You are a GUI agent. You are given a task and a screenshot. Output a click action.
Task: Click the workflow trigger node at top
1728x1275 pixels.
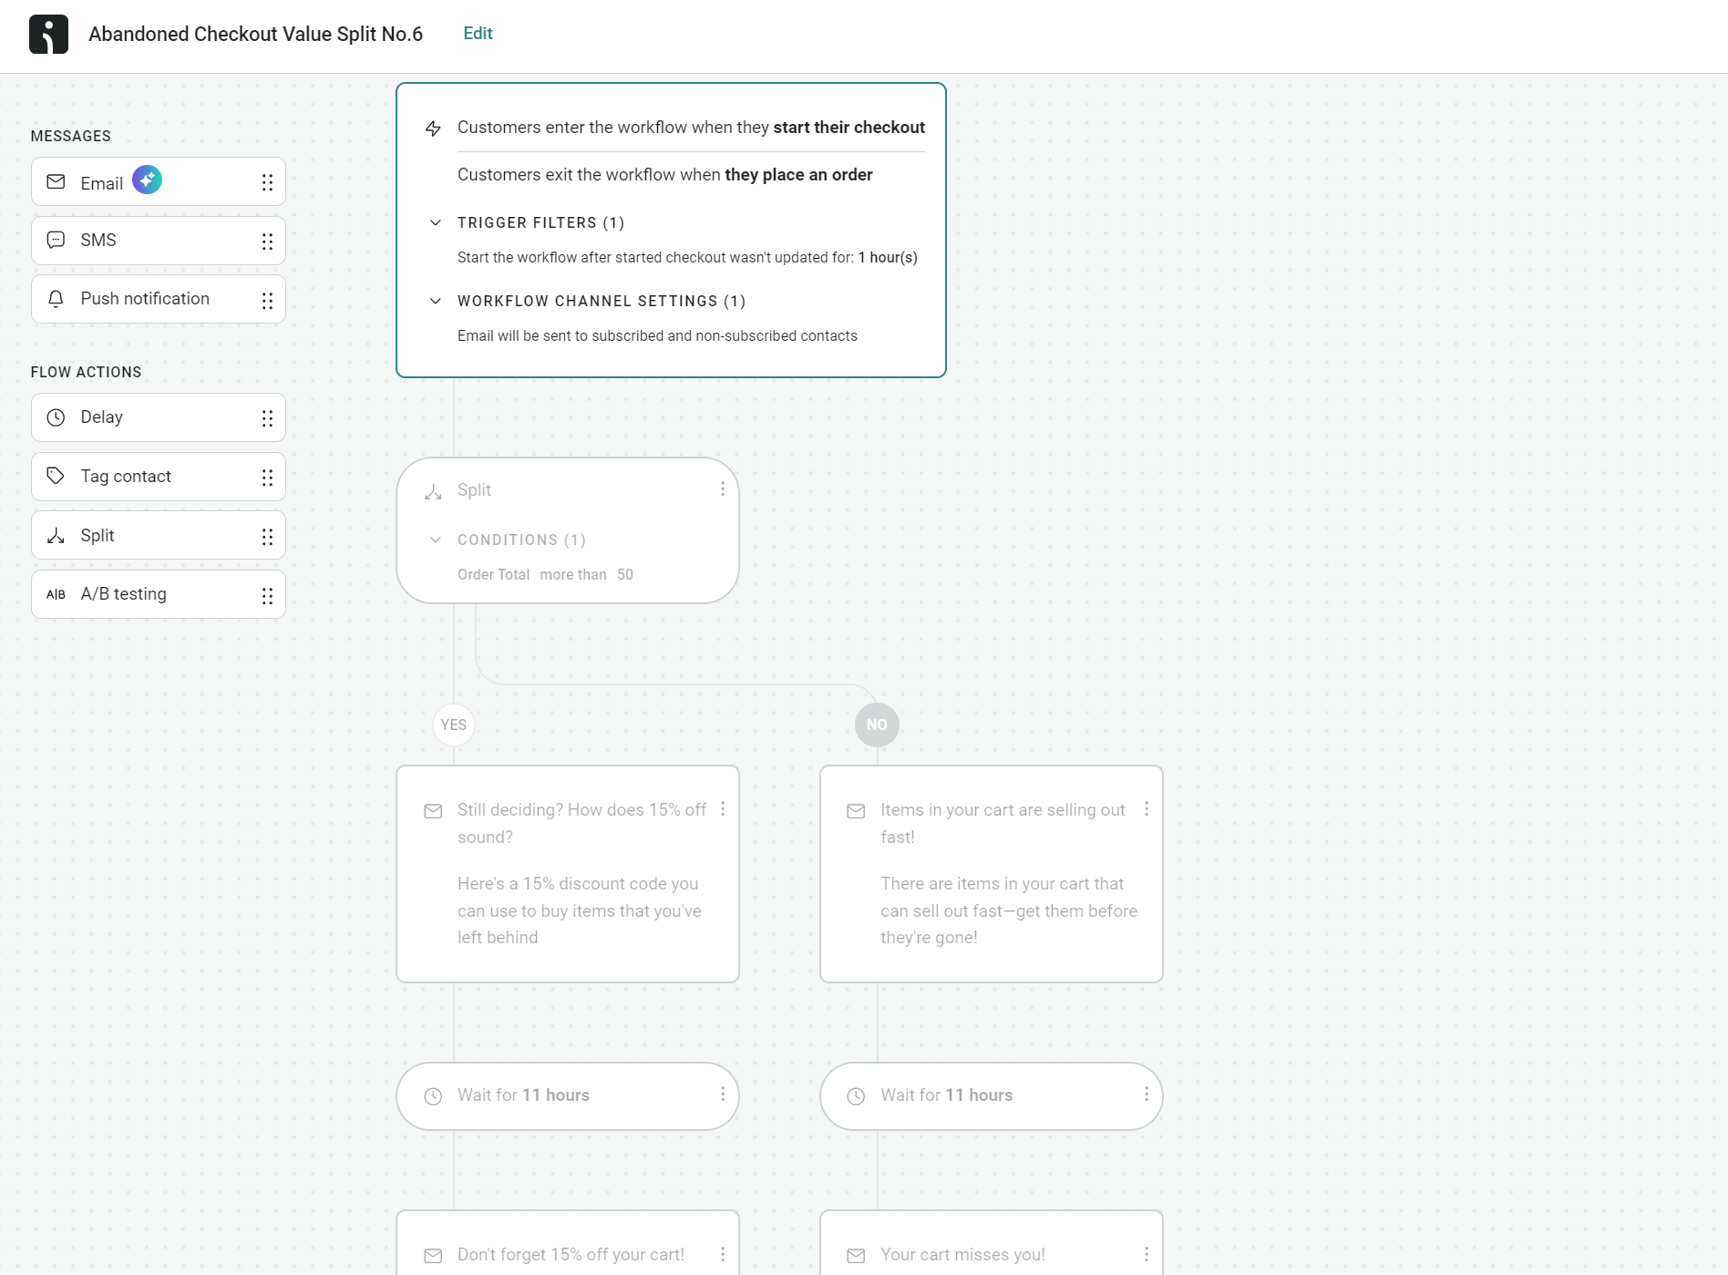click(670, 228)
